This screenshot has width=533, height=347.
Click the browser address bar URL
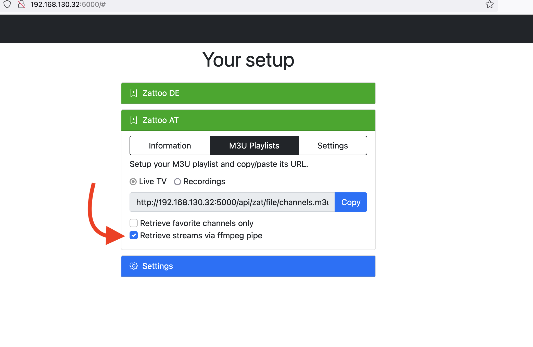(x=68, y=4)
